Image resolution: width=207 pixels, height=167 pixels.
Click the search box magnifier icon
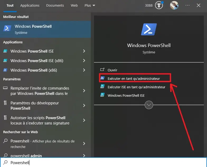point(5,162)
